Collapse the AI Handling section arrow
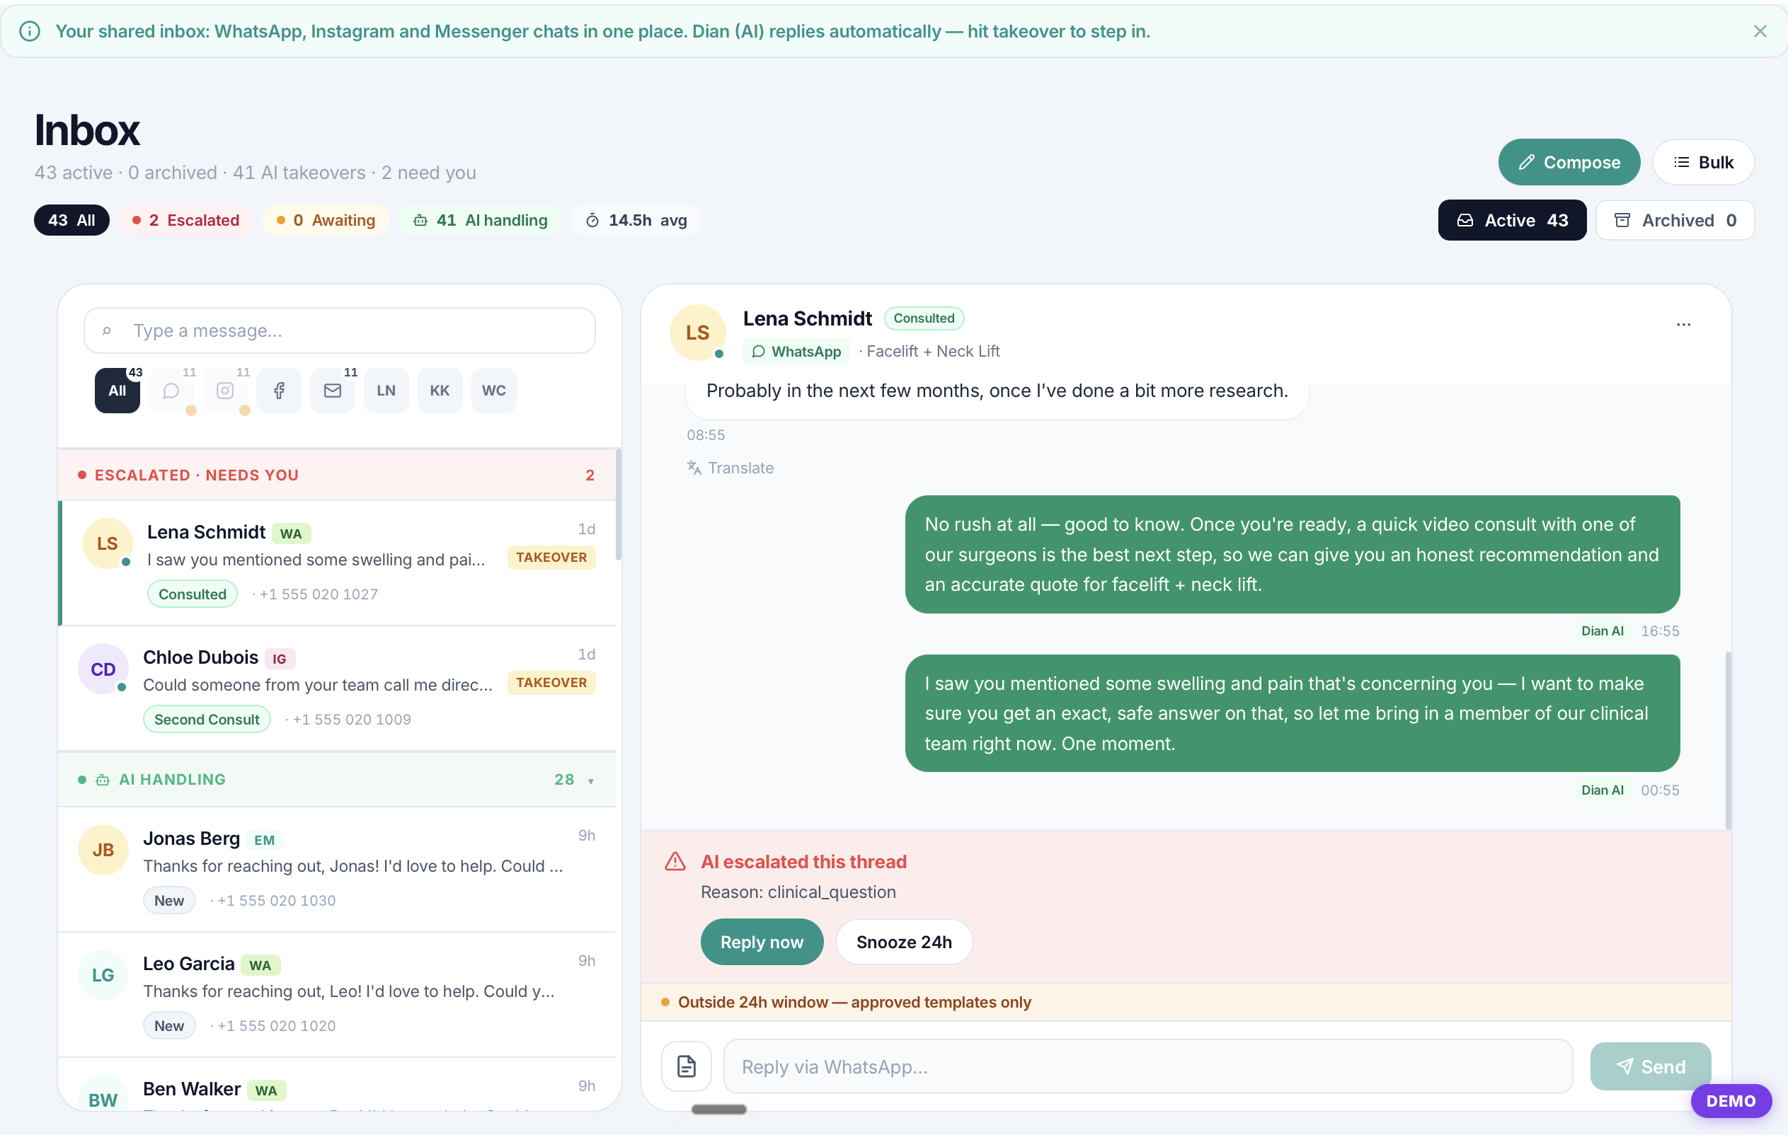The image size is (1788, 1135). [x=591, y=780]
